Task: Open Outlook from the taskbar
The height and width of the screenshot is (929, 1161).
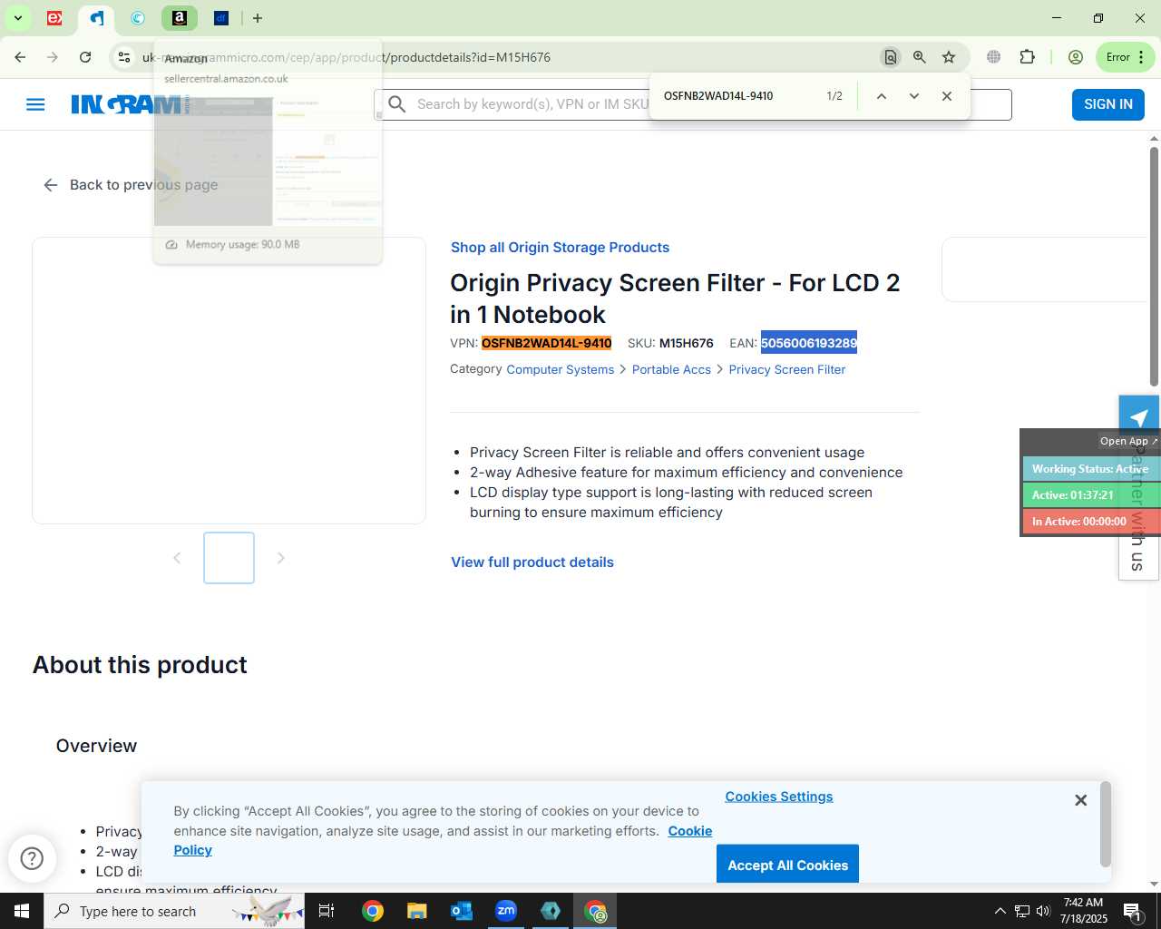Action: 462,911
